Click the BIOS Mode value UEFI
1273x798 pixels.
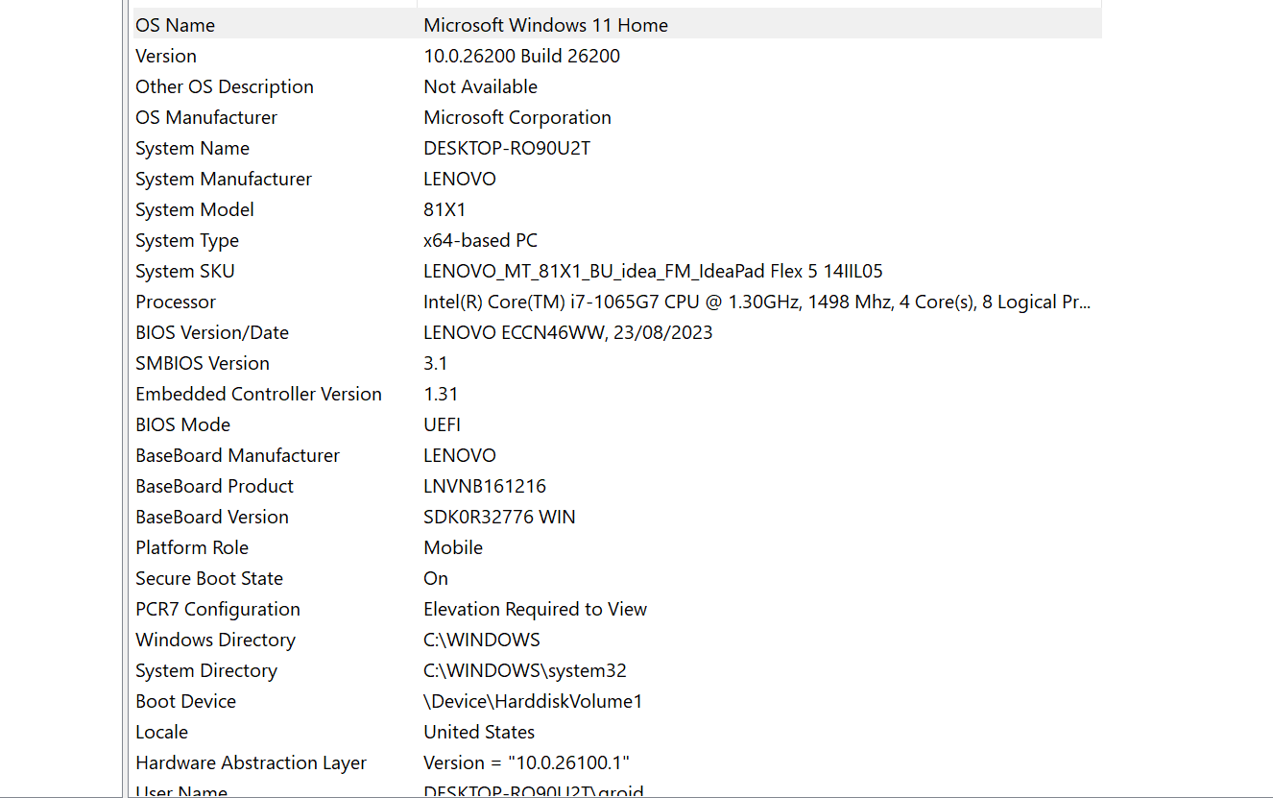(x=443, y=424)
